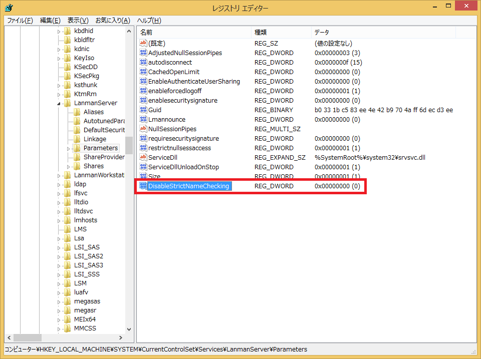
Task: Select the Lsa key in tree
Action: coord(79,238)
